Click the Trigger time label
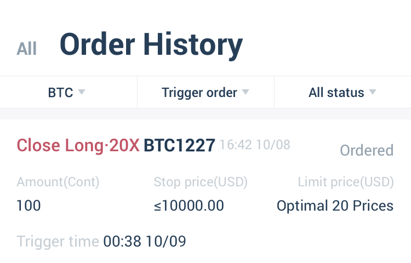Viewport: 411px width, 263px height. coord(58,242)
